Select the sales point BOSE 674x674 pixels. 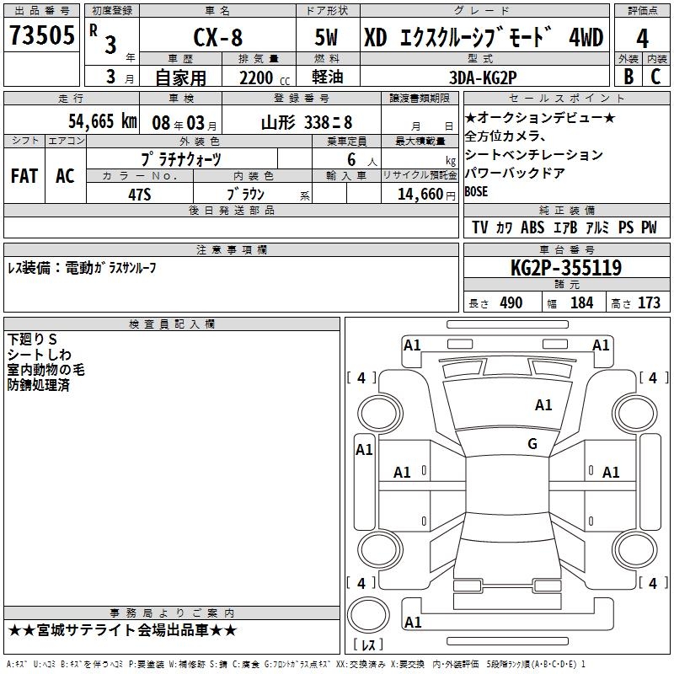tap(476, 191)
